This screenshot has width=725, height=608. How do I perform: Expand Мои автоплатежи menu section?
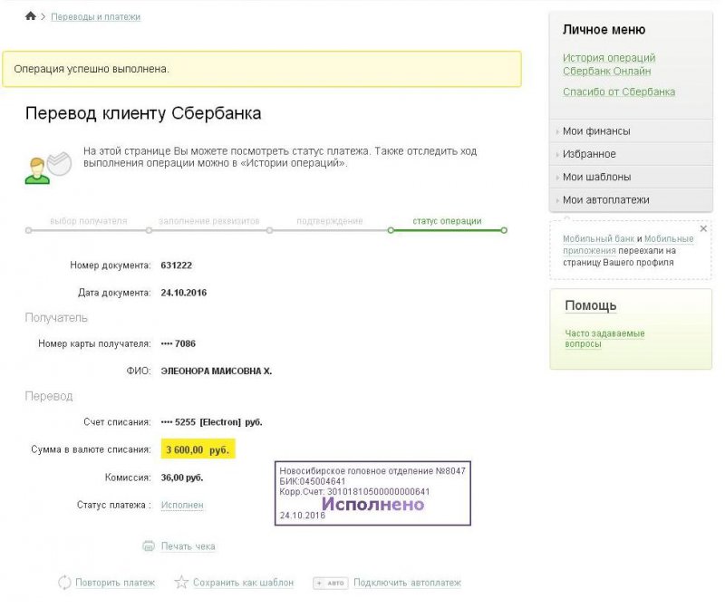[x=631, y=200]
